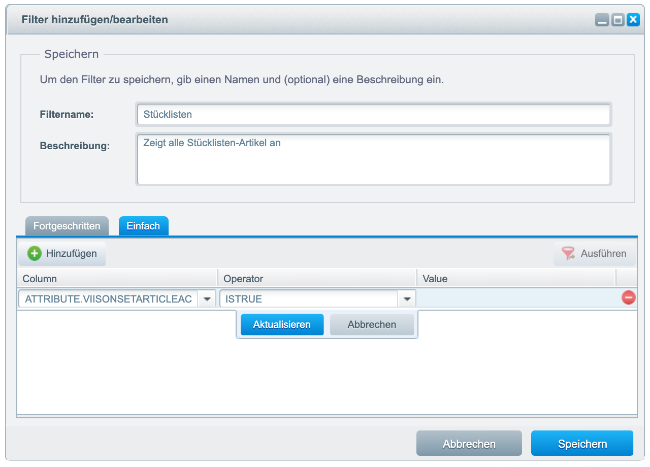650x467 pixels.
Task: Click the Operator column header
Action: point(316,279)
